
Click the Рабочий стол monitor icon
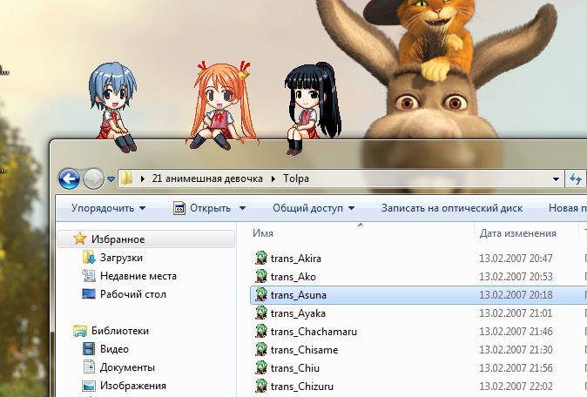tap(89, 294)
